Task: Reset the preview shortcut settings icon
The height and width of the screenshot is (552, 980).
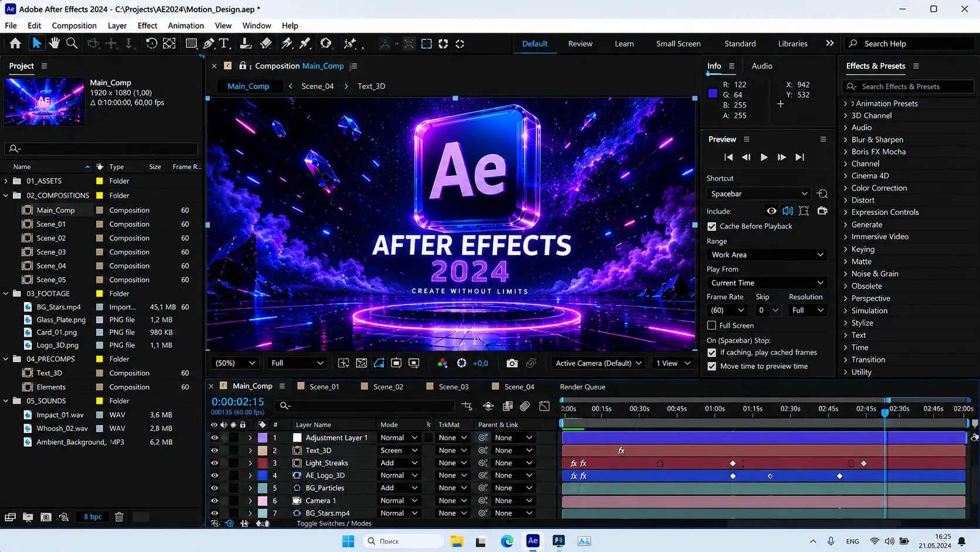Action: [822, 194]
